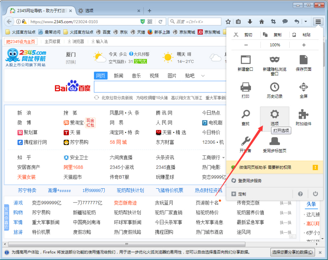328x260 pixels.
Task: Expand the chevron next to 贴吧
Action: [203, 75]
